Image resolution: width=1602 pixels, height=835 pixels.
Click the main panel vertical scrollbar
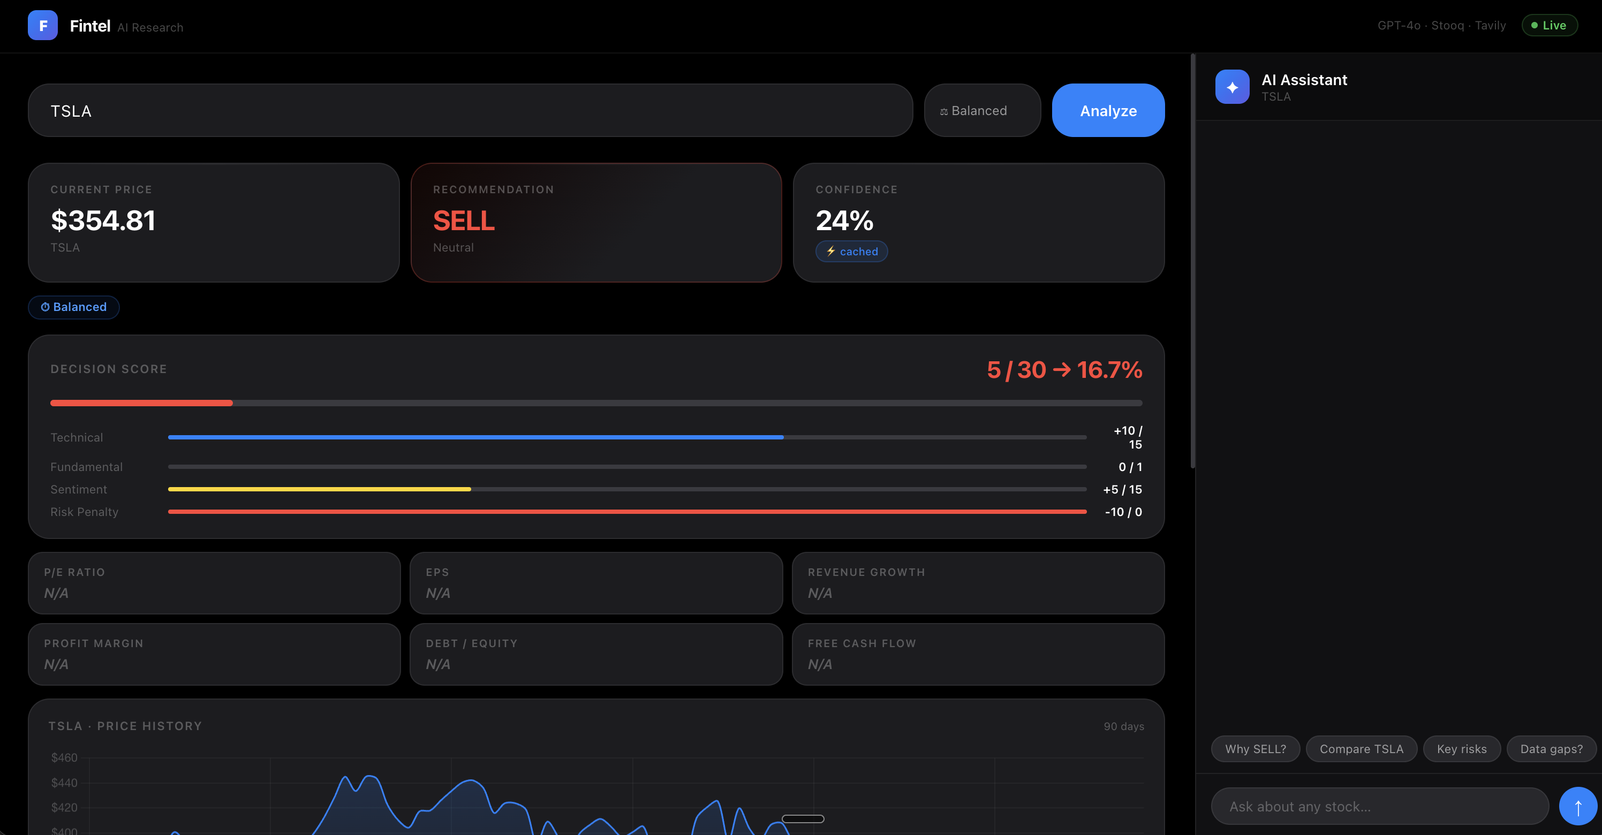pyautogui.click(x=1193, y=261)
